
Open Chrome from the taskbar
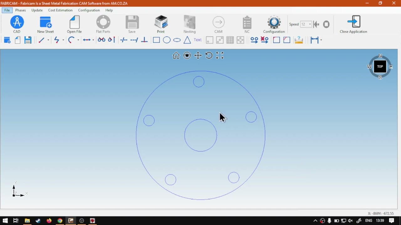click(x=60, y=221)
